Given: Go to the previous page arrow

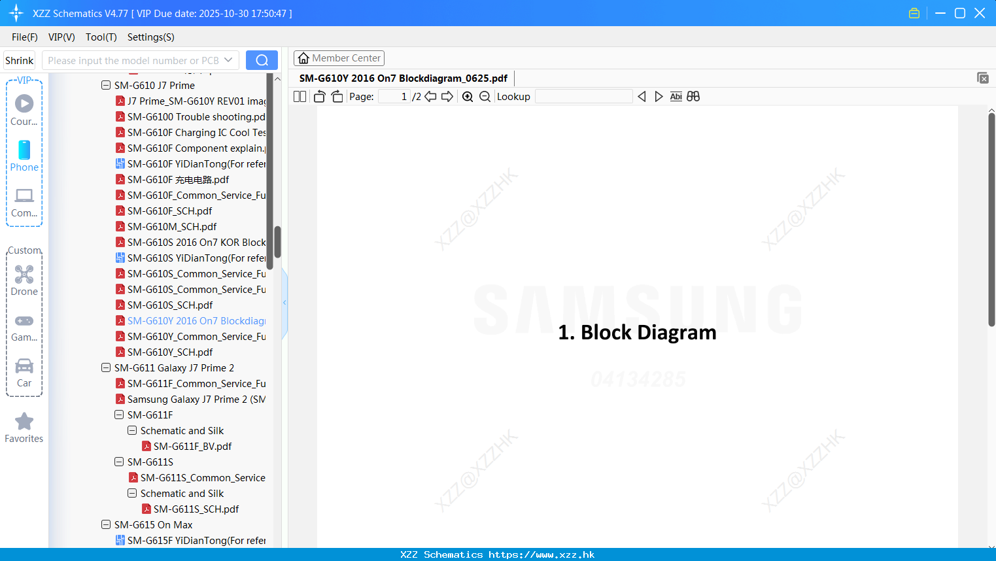Looking at the screenshot, I should pos(430,97).
